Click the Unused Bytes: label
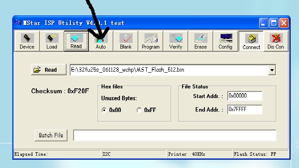The image size is (299, 168). pos(119,98)
